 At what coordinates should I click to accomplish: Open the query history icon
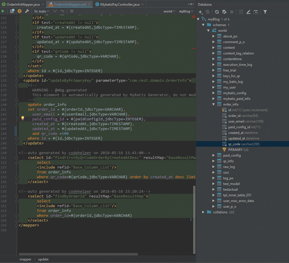click(12, 11)
